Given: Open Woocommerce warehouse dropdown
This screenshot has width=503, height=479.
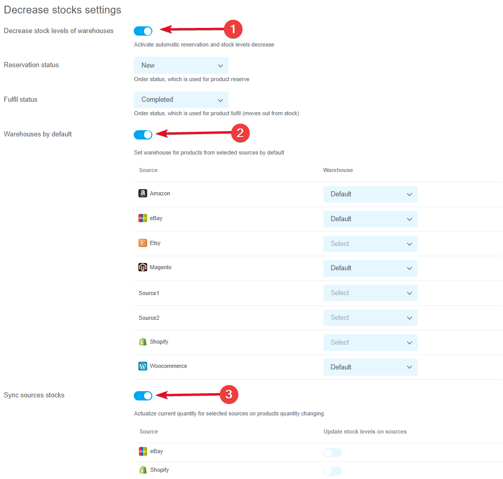Looking at the screenshot, I should click(370, 367).
